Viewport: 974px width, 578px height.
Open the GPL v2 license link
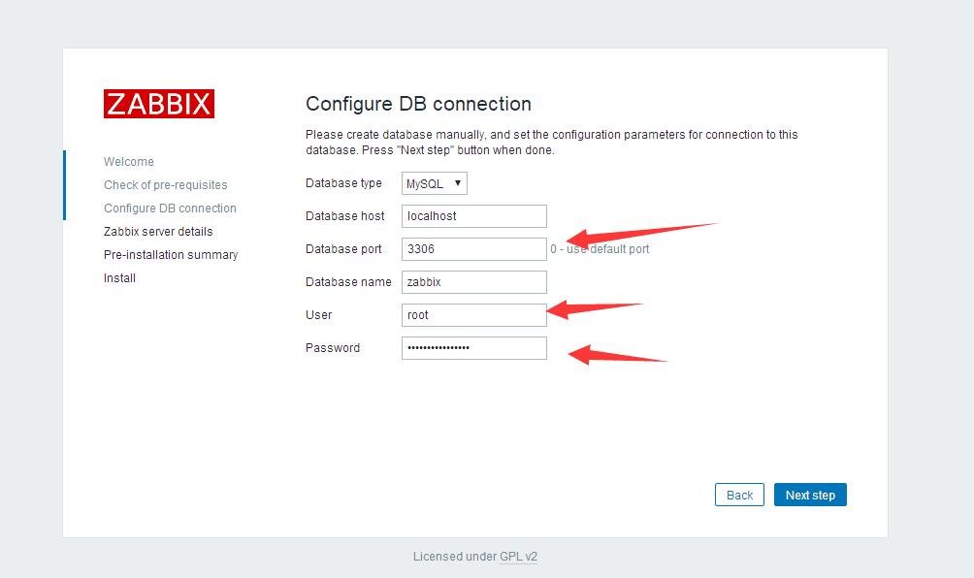[x=518, y=557]
